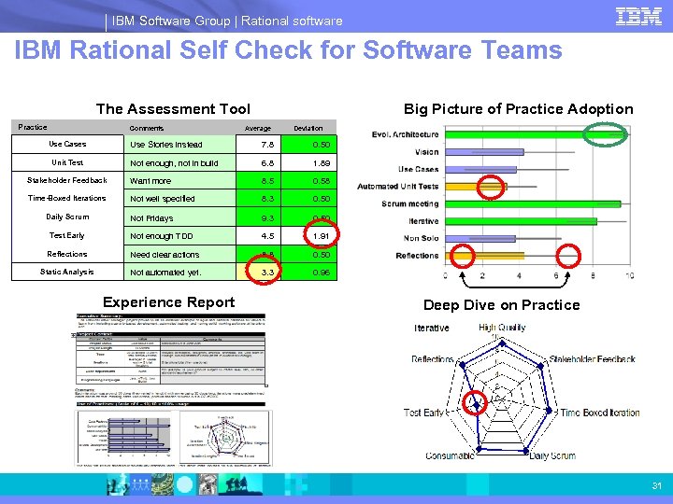
Task: Click the 'Evol. Architecture' bar chart label
Action: [x=405, y=134]
